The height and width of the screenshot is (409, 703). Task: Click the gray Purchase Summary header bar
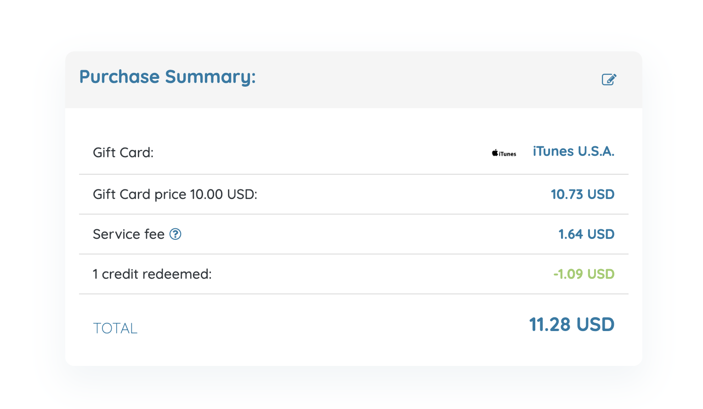point(354,80)
